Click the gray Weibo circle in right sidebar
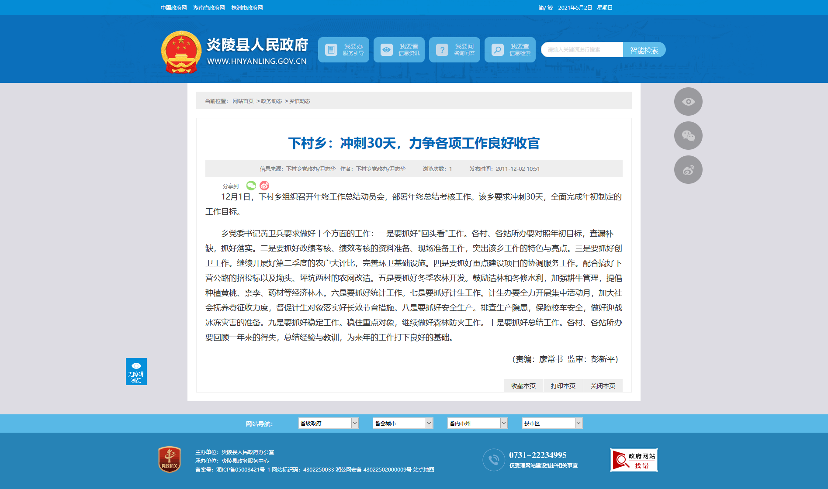828x489 pixels. [688, 170]
